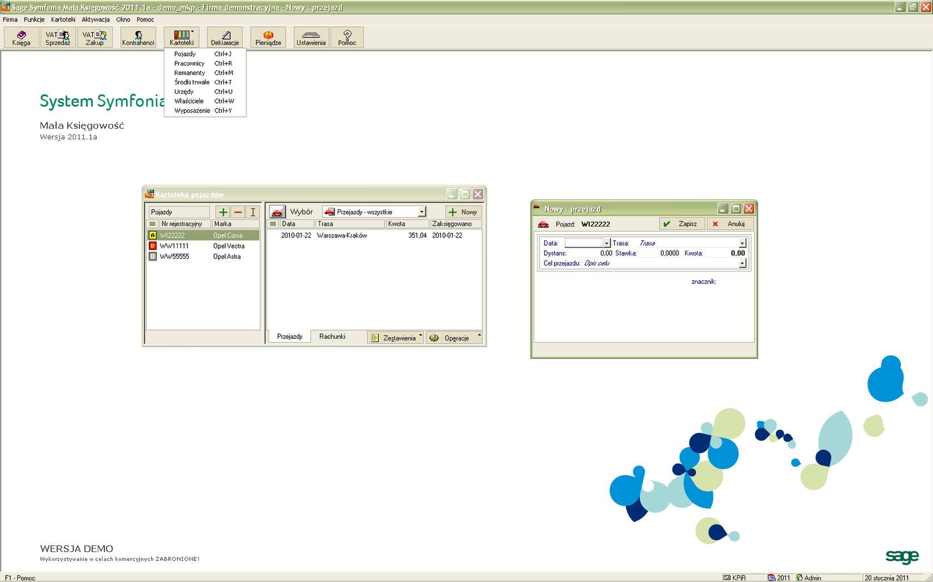
Task: Open Ustawienia toolbar button
Action: pos(311,37)
